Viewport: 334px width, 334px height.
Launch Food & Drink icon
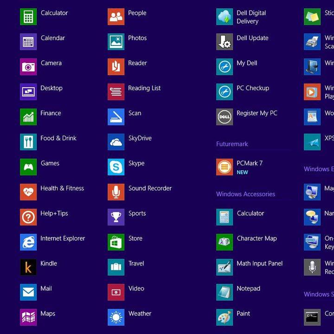(x=28, y=142)
